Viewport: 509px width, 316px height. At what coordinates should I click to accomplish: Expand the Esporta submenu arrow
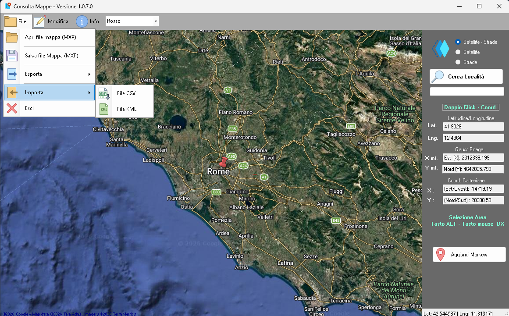pos(89,75)
